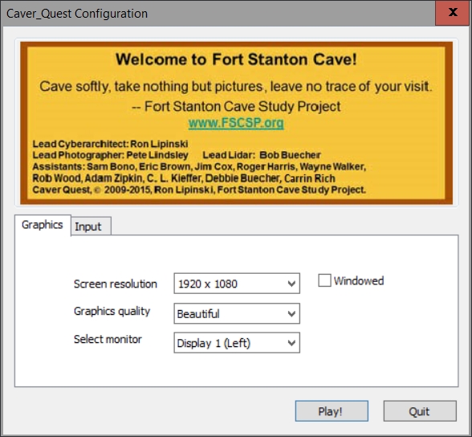Open the www.FSCSP.org link
The image size is (472, 437).
point(236,123)
